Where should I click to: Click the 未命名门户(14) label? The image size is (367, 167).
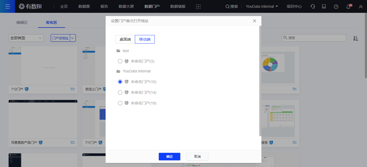[143, 92]
